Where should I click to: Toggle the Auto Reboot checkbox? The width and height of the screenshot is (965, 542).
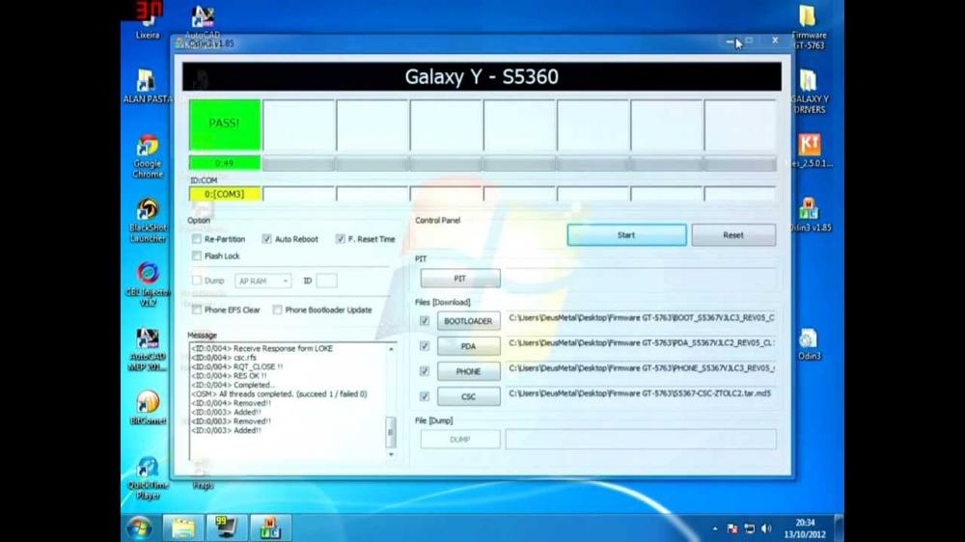tap(266, 239)
